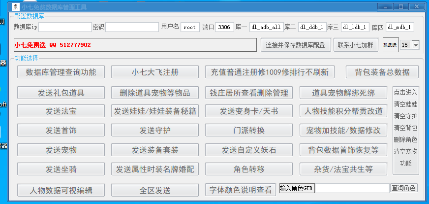This screenshot has height=204, width=429.
Task: Open 数据库管理查询功能
Action: 61,72
